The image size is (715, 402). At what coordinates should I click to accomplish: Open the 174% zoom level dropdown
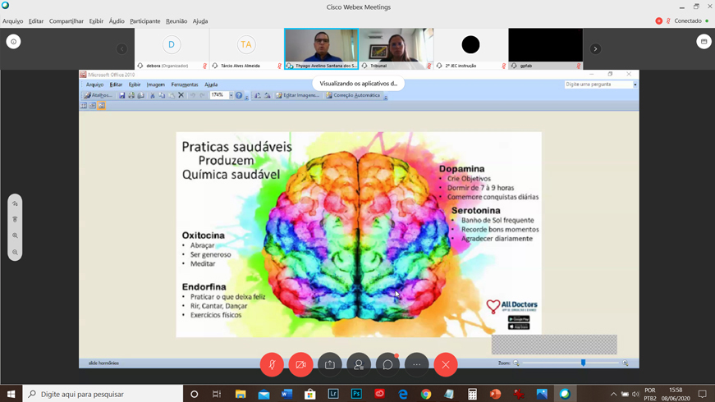point(231,95)
